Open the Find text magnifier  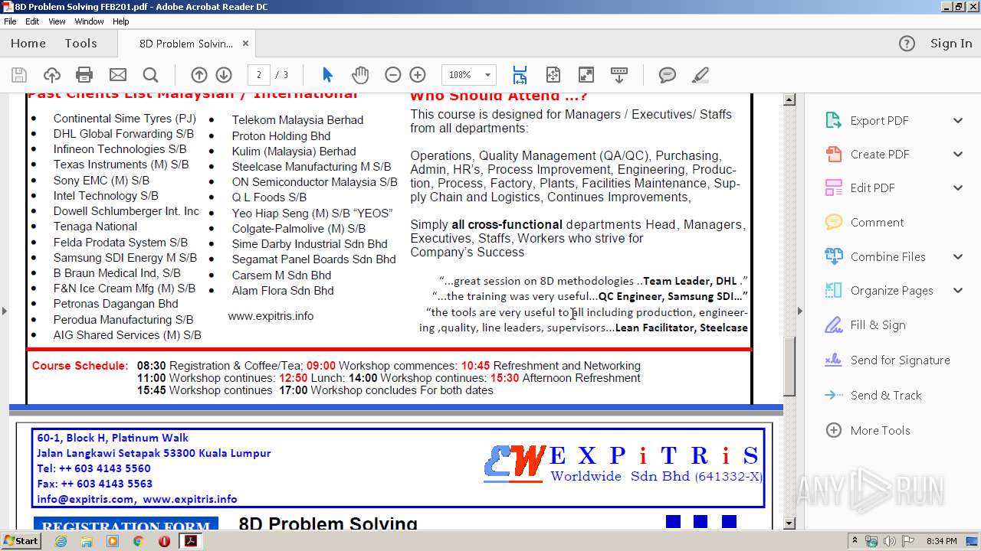click(x=151, y=75)
